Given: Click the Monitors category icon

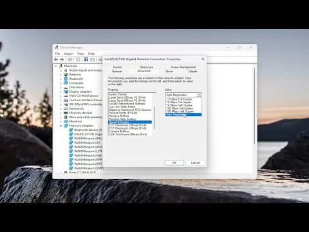Looking at the screenshot, I should click(x=66, y=121).
